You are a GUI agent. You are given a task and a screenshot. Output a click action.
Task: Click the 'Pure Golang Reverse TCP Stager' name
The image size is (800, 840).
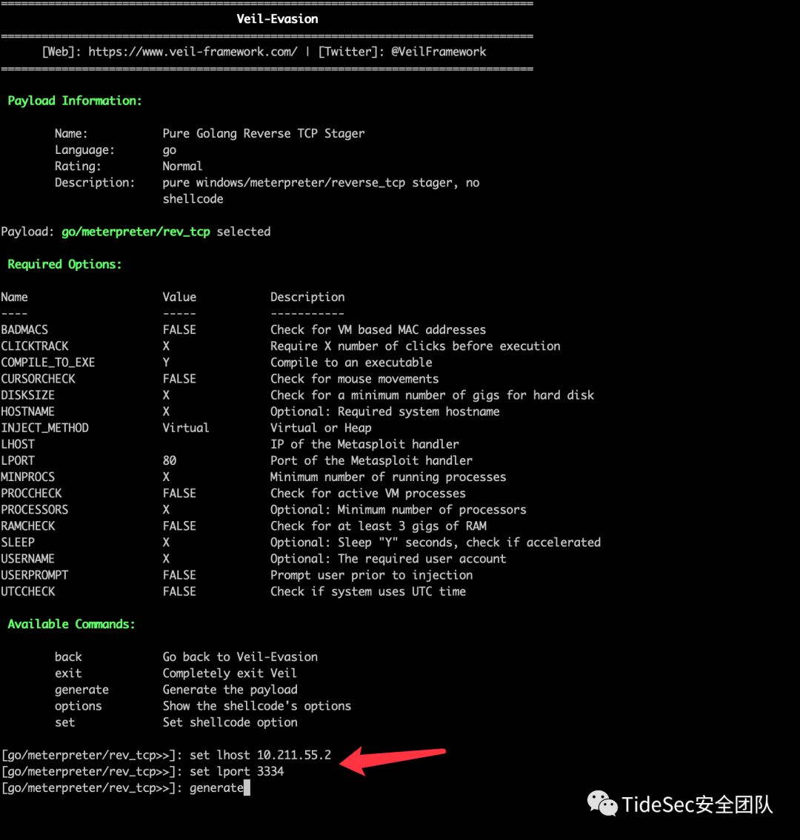coord(263,133)
